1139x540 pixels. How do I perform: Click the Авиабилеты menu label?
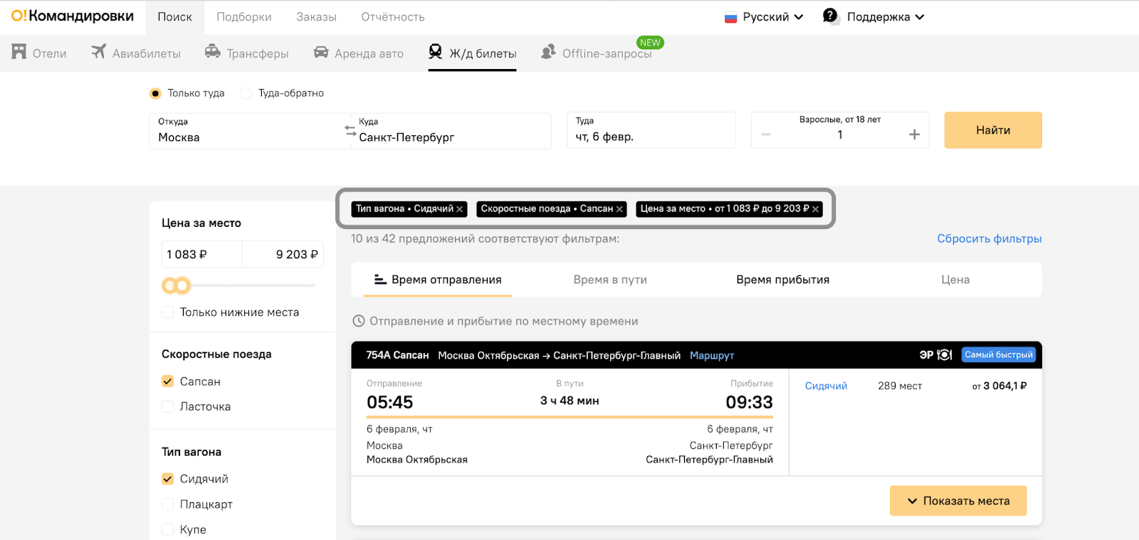point(147,53)
